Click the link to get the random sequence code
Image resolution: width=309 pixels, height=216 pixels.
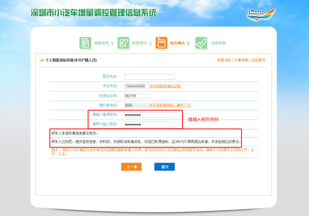click(170, 105)
